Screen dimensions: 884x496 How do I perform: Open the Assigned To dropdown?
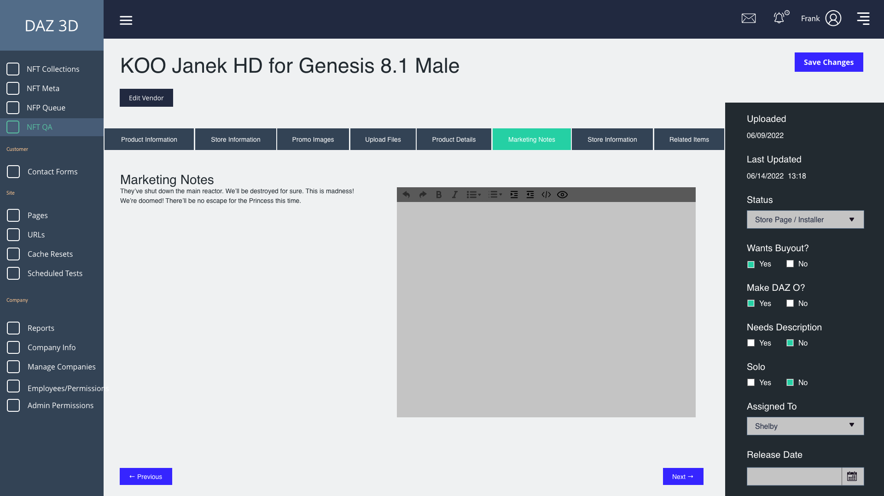click(x=805, y=426)
